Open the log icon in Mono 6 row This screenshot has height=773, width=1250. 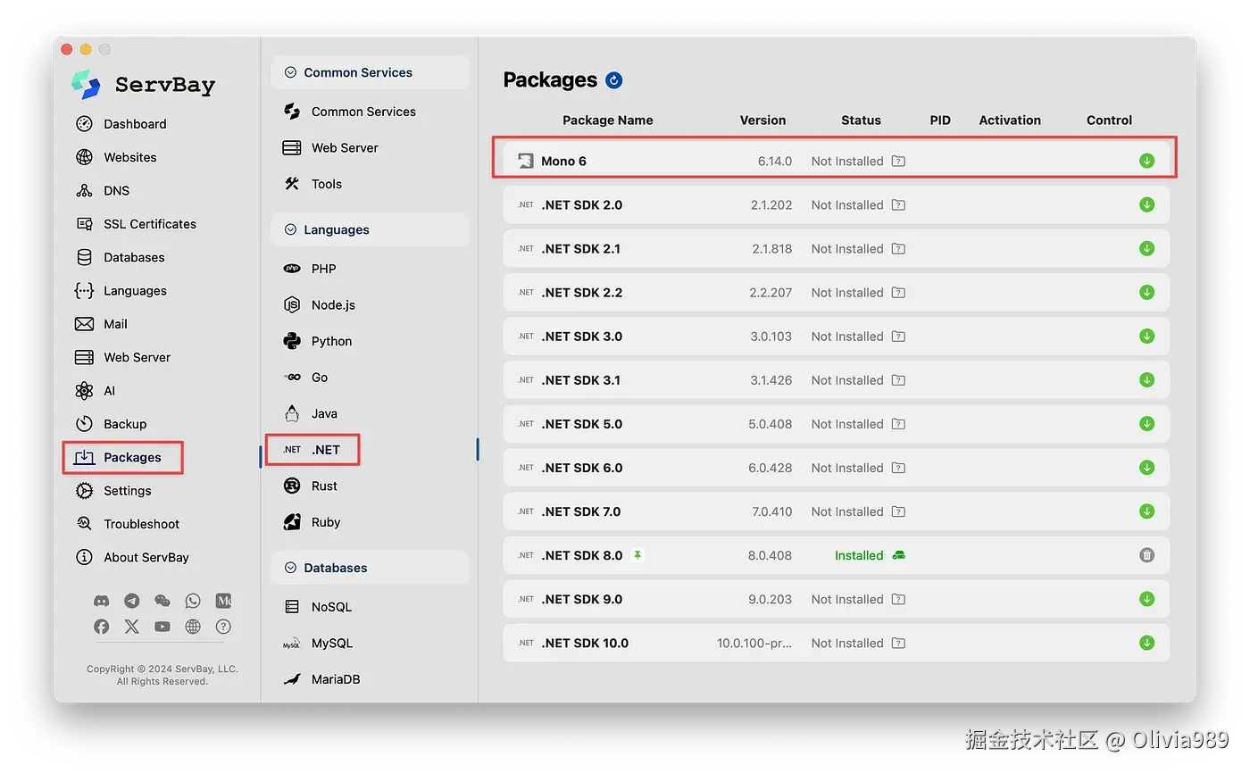(898, 162)
